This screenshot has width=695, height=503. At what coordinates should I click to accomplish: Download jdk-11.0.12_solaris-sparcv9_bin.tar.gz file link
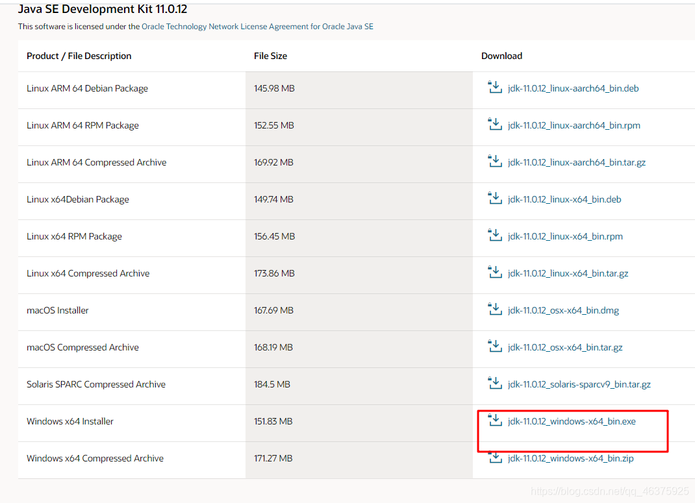579,385
